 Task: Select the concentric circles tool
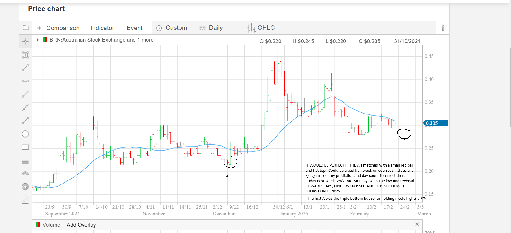[x=25, y=187]
